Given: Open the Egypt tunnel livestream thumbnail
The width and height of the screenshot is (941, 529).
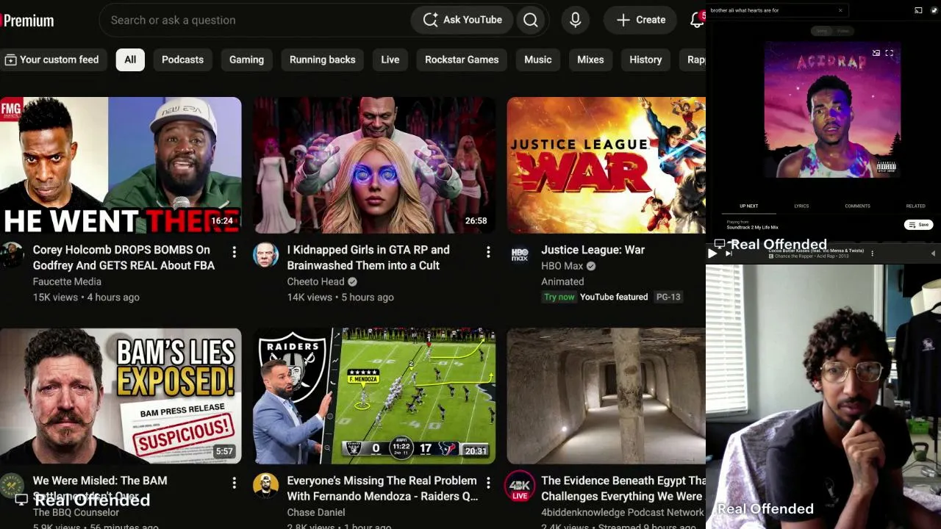Looking at the screenshot, I should click(x=607, y=396).
